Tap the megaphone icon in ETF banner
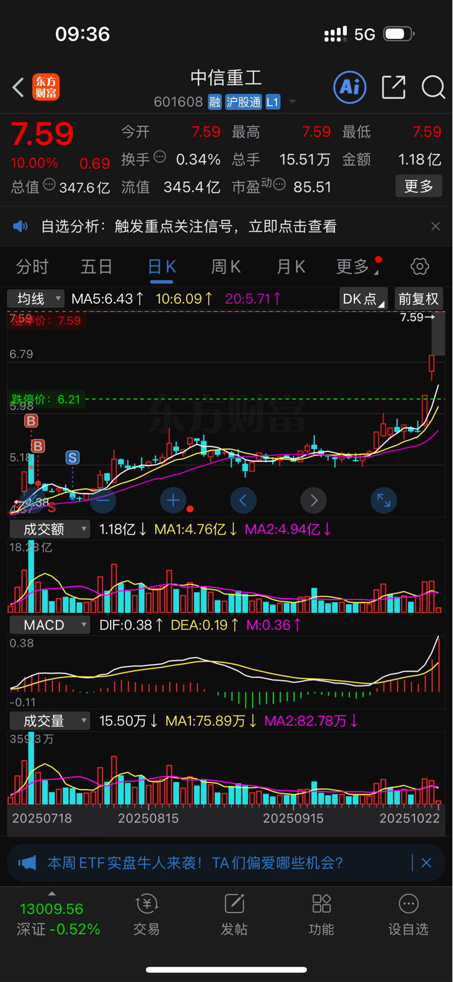453x982 pixels. pos(27,863)
